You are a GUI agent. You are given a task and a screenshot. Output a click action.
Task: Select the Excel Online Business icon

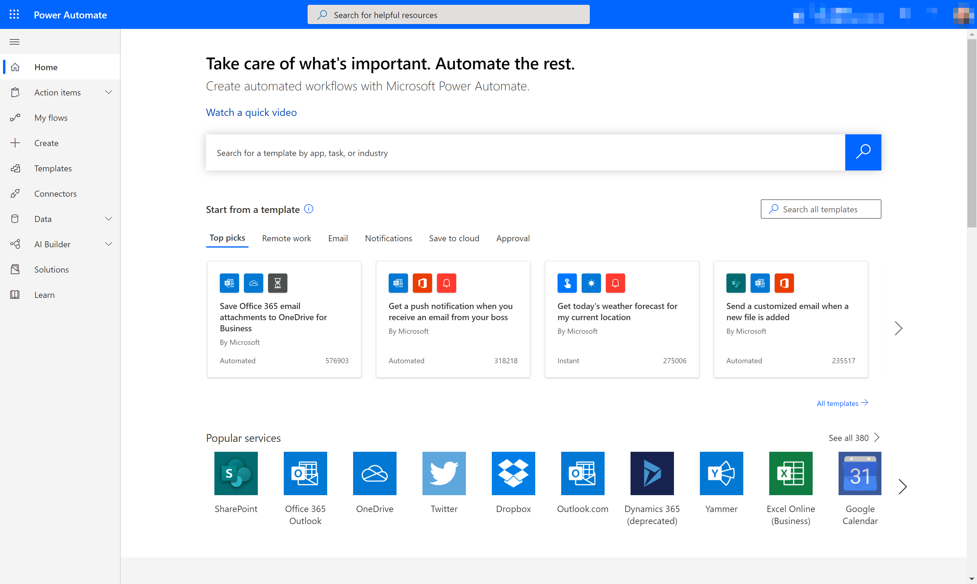(x=791, y=473)
